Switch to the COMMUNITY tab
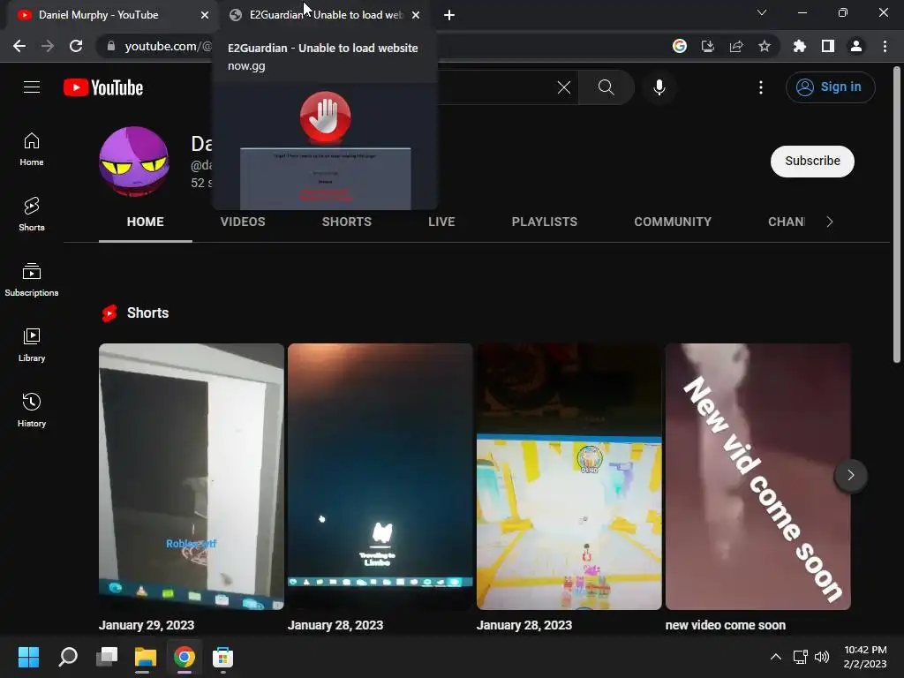904x678 pixels. coord(673,222)
